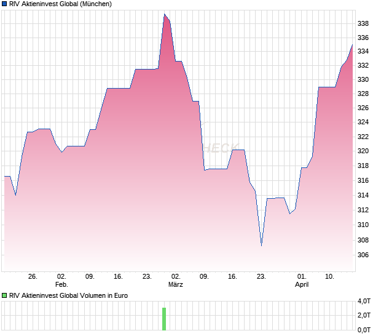381x336 pixels.
Task: Click the 2,0T label on the volume axis
Action: pyautogui.click(x=364, y=316)
